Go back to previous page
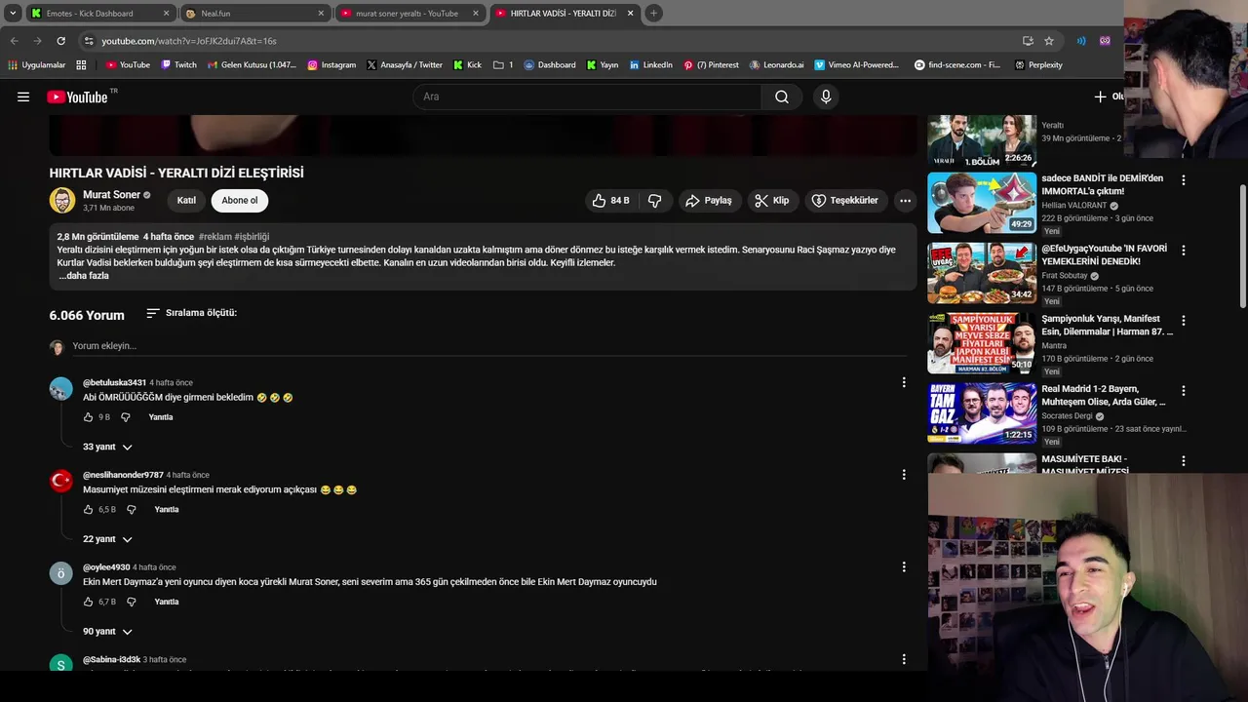 pyautogui.click(x=14, y=41)
